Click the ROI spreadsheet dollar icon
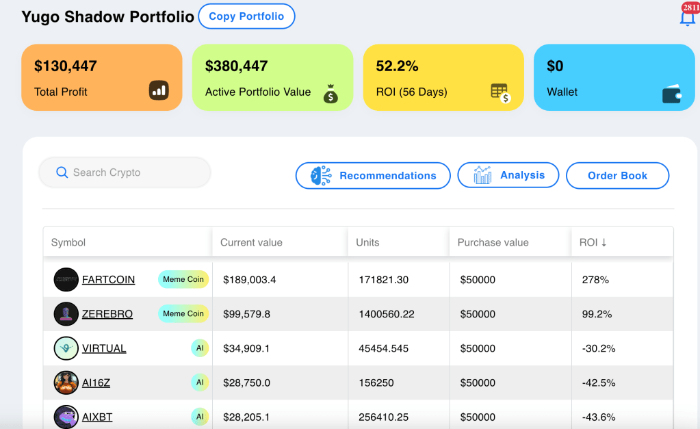The height and width of the screenshot is (429, 700). 500,93
